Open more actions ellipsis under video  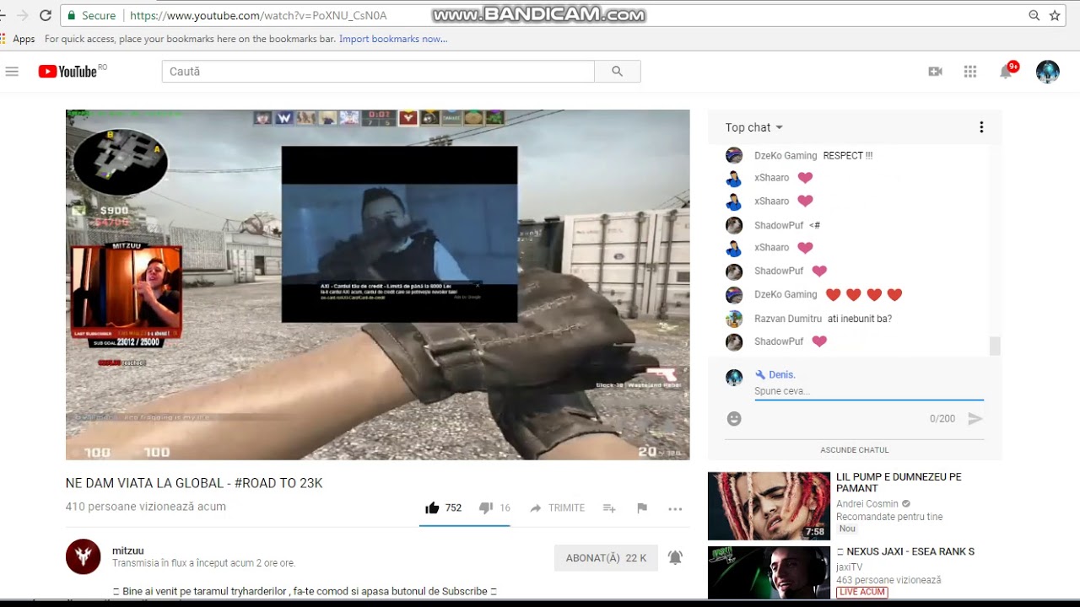[x=675, y=508]
